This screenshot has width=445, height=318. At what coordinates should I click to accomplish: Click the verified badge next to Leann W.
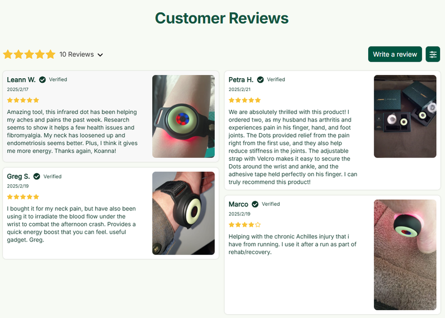point(43,79)
